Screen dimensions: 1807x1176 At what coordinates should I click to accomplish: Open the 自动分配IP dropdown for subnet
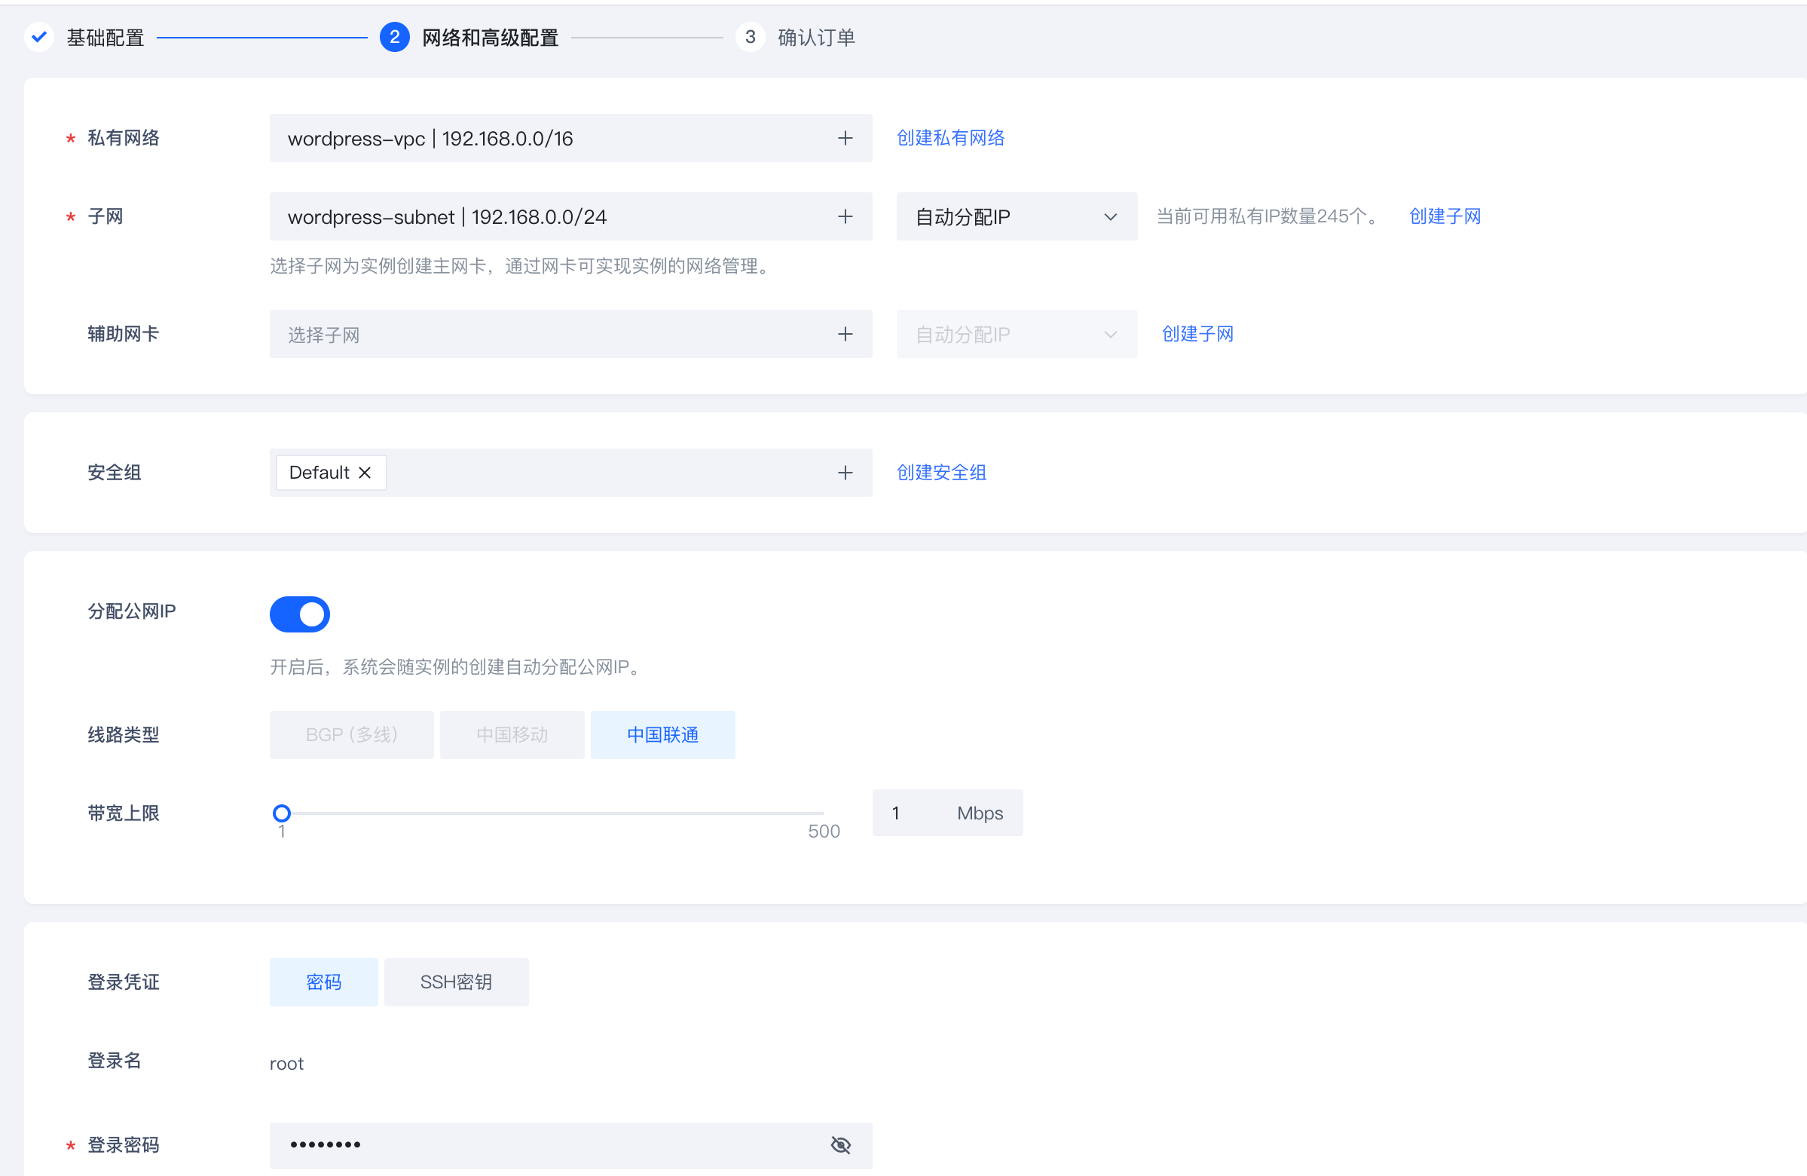point(1016,216)
